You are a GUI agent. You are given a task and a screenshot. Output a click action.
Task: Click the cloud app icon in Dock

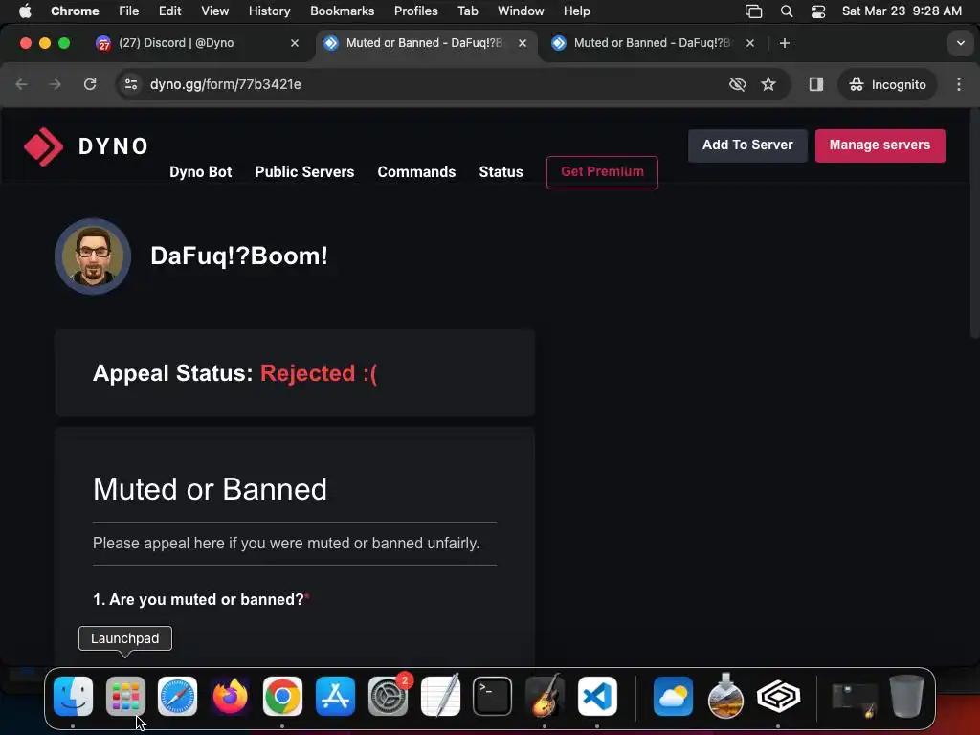coord(673,696)
